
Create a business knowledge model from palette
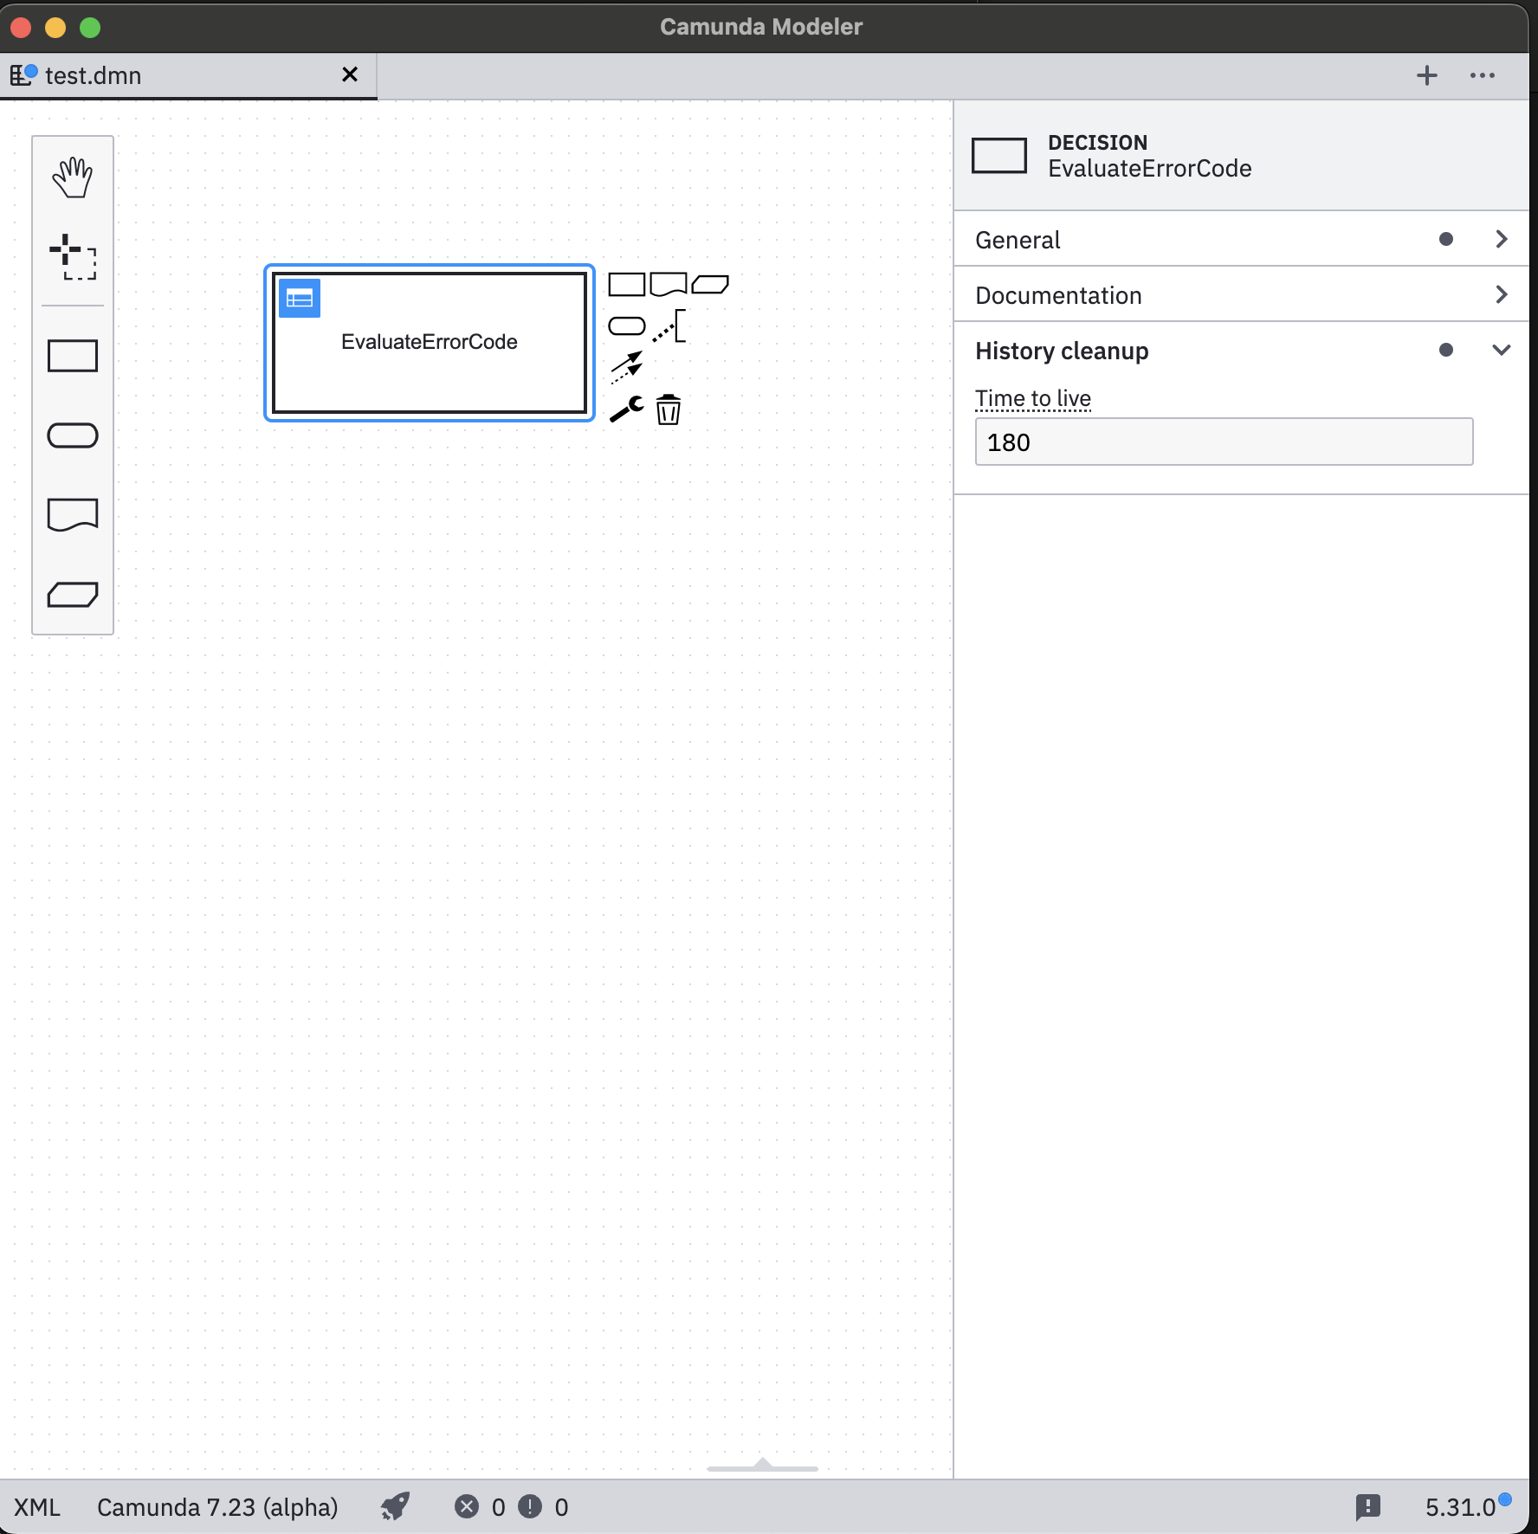[72, 595]
